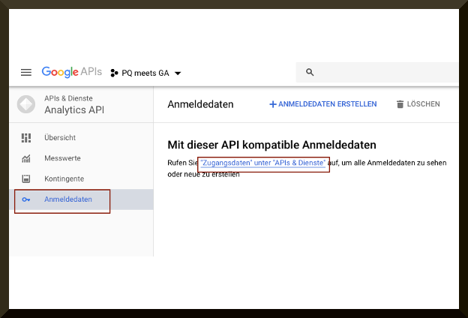468x318 pixels.
Task: Click the Anmeldedaten key icon
Action: [26, 199]
